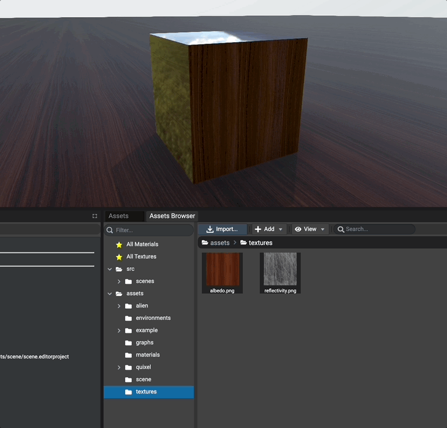This screenshot has height=428, width=447.
Task: Select the highlighted textures folder
Action: 149,392
